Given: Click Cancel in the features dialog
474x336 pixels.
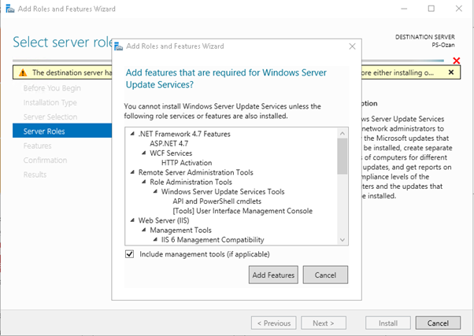Looking at the screenshot, I should click(325, 275).
